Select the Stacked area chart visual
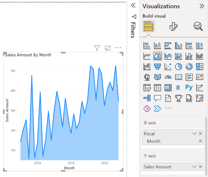 pyautogui.click(x=168, y=56)
